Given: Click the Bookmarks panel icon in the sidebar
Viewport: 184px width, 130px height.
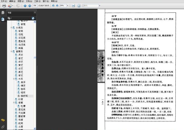Looking at the screenshot, I should point(3,19).
